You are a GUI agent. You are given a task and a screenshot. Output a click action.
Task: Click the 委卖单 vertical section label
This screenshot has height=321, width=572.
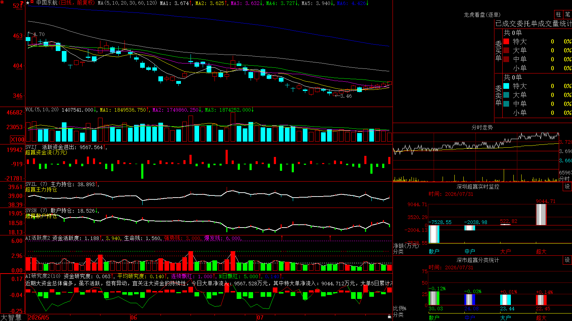498,95
